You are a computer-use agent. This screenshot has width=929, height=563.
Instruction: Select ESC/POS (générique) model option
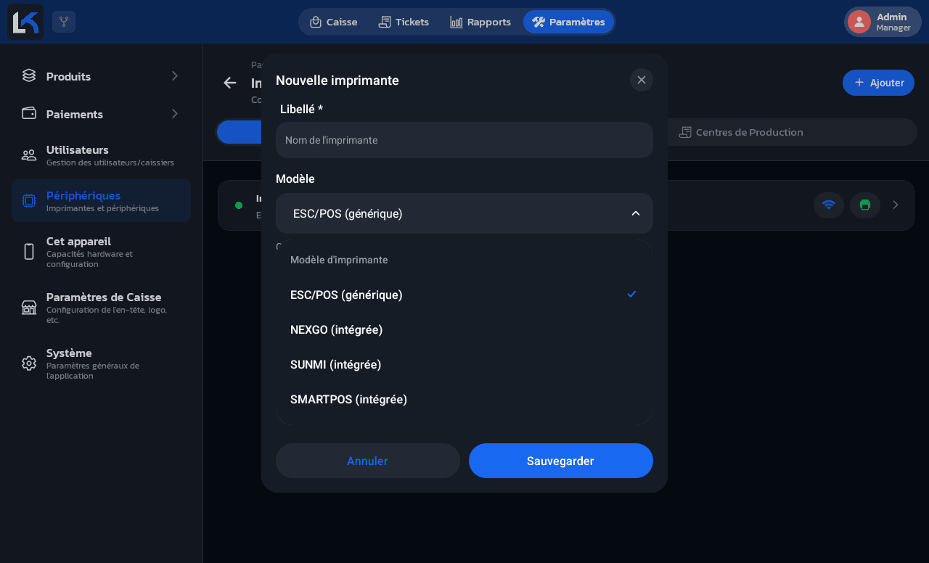point(464,295)
